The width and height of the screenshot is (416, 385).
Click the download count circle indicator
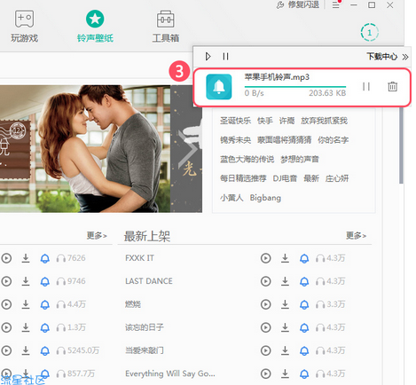pyautogui.click(x=369, y=33)
